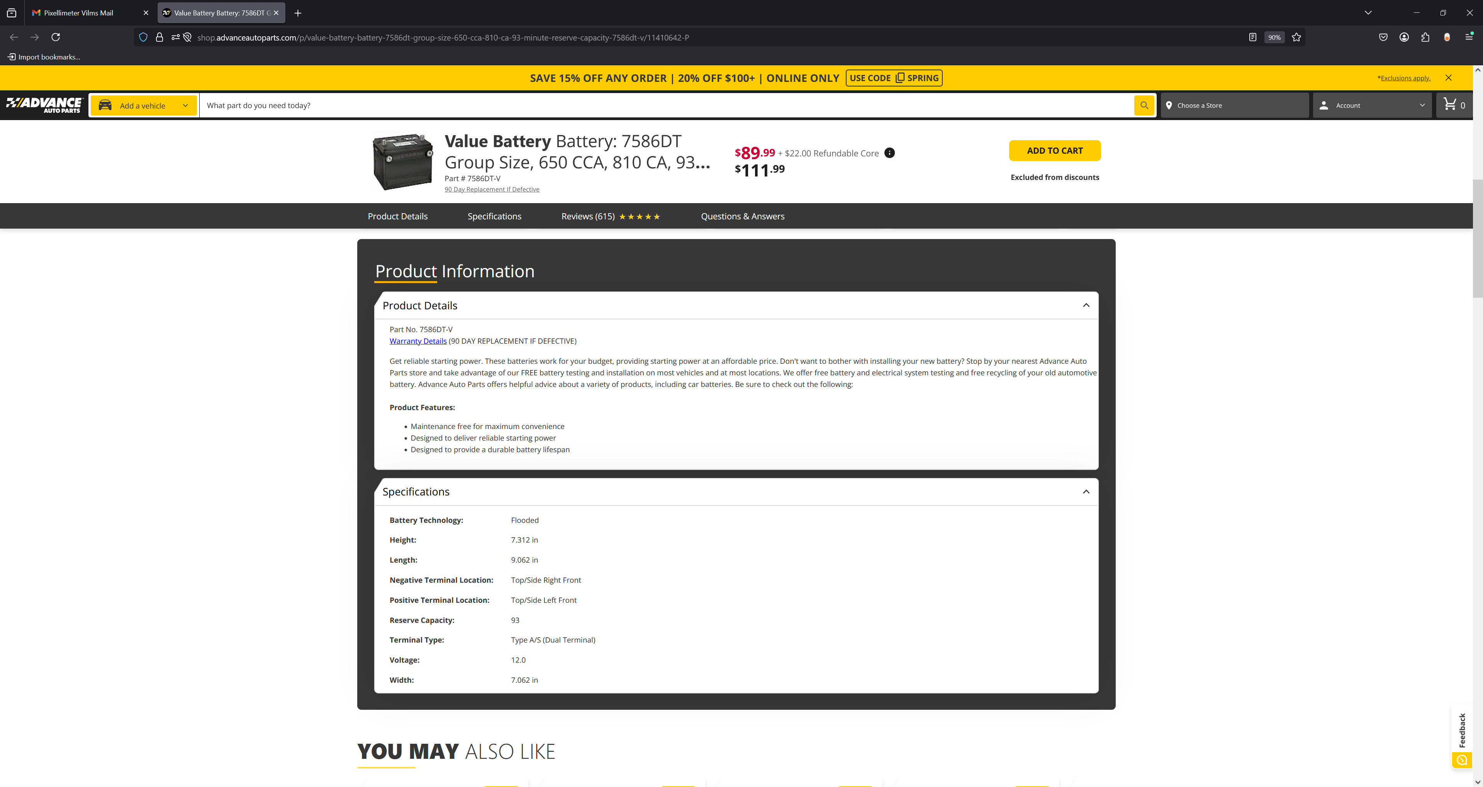Open Firefox account icon
Screen dimensions: 1483x787
tap(1404, 37)
